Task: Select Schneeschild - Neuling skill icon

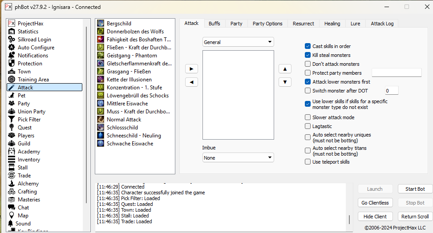Action: 101,136
